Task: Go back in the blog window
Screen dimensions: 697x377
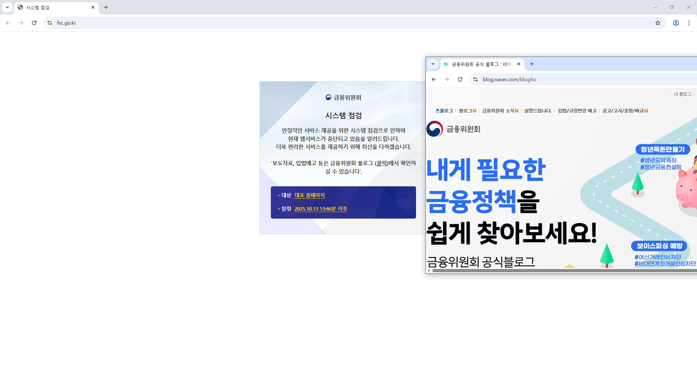Action: (x=434, y=79)
